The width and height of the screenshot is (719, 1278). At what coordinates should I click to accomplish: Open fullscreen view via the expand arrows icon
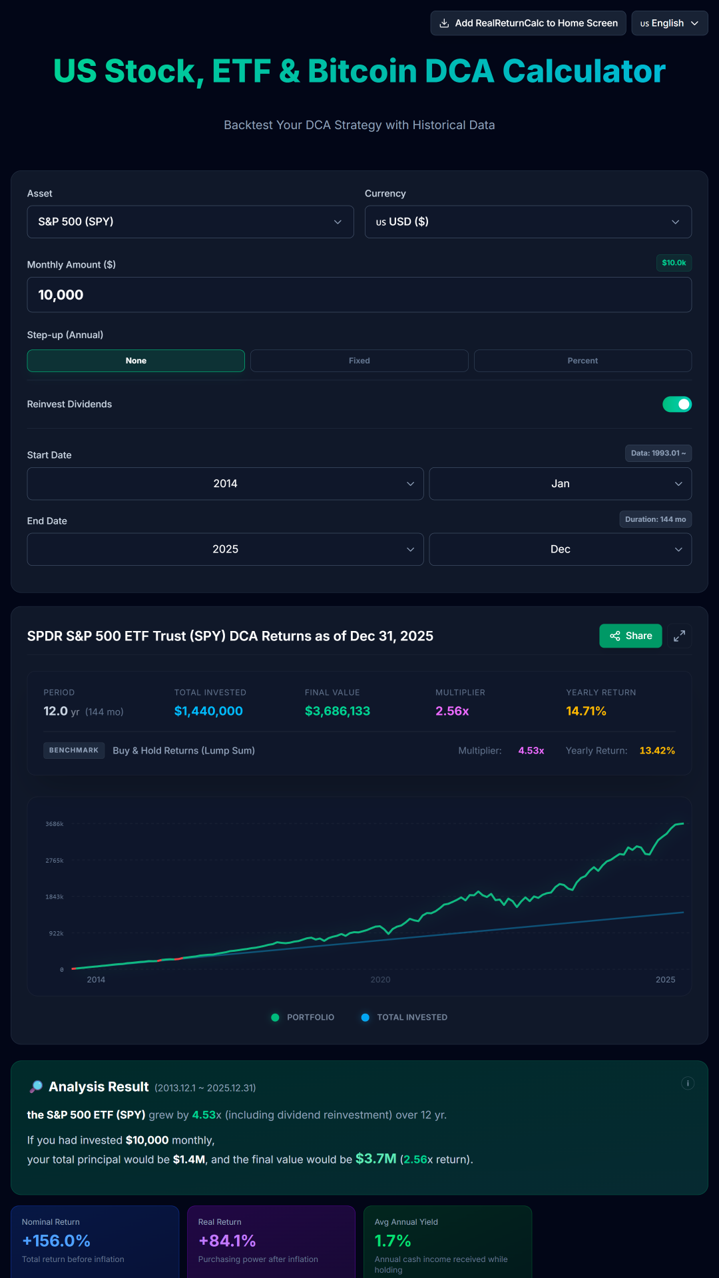pyautogui.click(x=679, y=636)
